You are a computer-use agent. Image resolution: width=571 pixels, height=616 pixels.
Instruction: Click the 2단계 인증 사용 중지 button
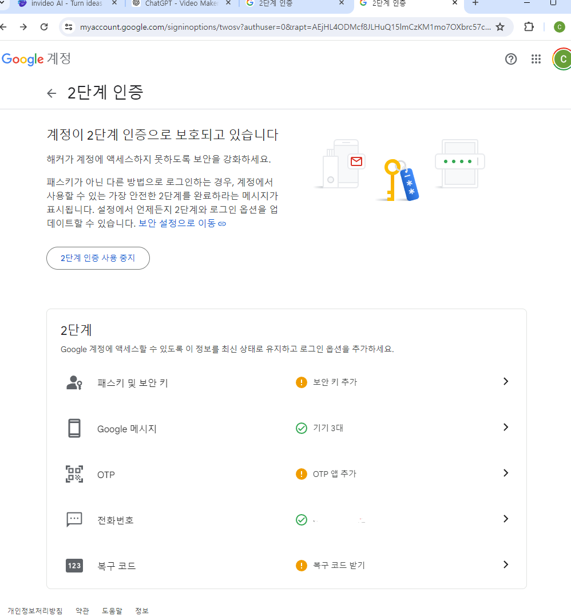tap(98, 258)
